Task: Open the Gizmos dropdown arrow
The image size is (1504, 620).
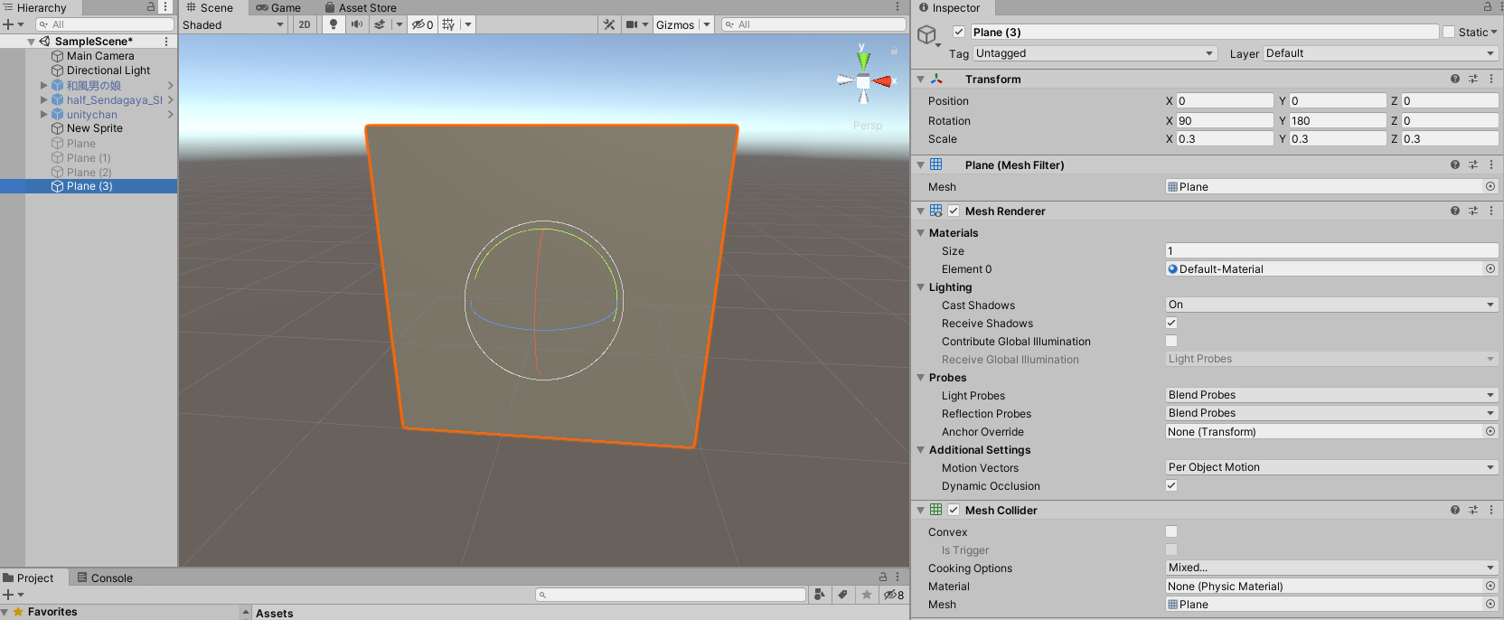Action: [x=707, y=24]
